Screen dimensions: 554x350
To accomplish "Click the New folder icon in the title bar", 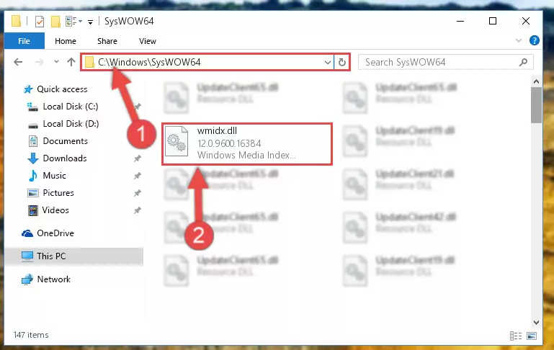I will pos(55,22).
